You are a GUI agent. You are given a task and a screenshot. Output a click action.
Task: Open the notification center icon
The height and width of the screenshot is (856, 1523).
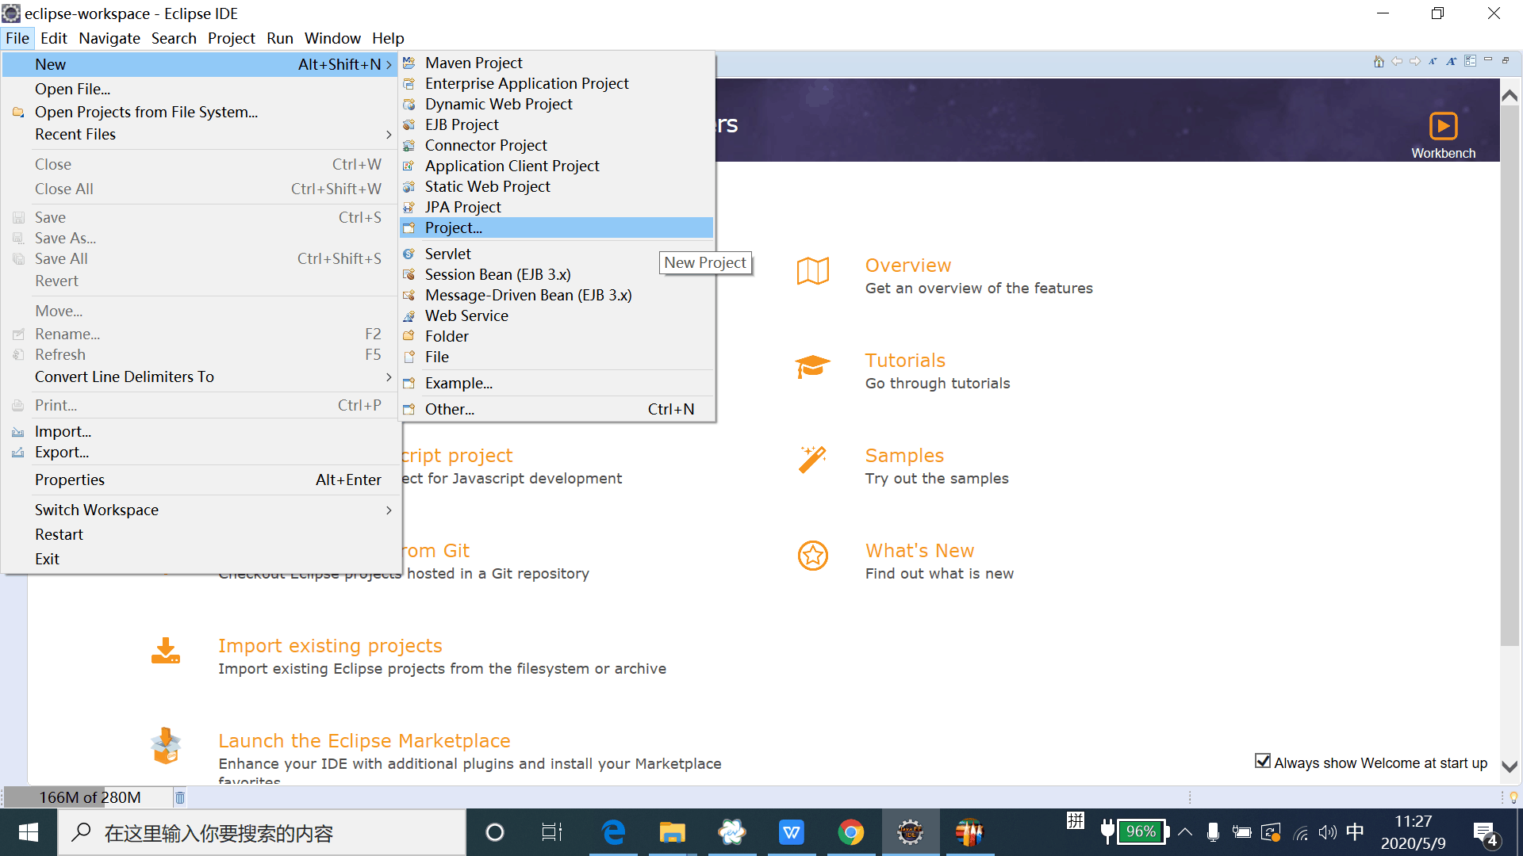[1485, 832]
